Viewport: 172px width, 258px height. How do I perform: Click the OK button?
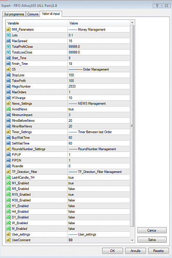click(112, 251)
